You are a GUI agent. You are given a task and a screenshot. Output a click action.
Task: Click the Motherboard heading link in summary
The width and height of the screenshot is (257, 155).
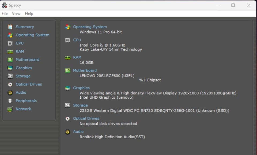[85, 71]
